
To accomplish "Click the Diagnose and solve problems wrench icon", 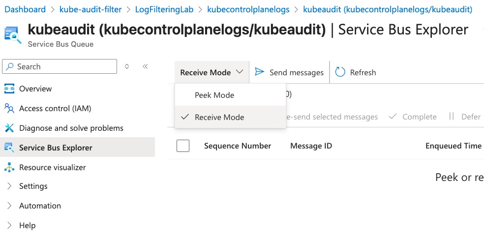I will point(9,128).
